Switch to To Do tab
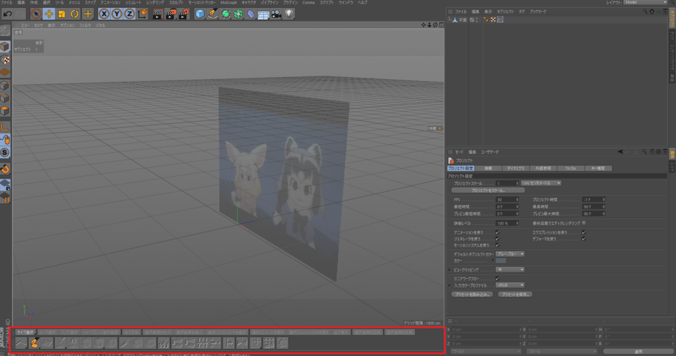Image resolution: width=676 pixels, height=356 pixels. [570, 168]
